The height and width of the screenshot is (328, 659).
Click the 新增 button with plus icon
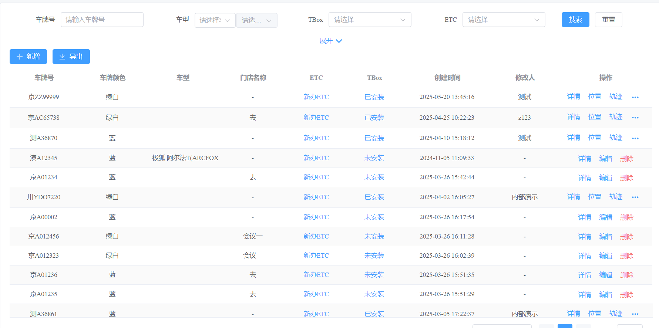pyautogui.click(x=28, y=57)
